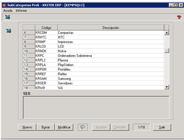Click the Nuevo button
Screen dimensions: 184x140
coord(27,127)
